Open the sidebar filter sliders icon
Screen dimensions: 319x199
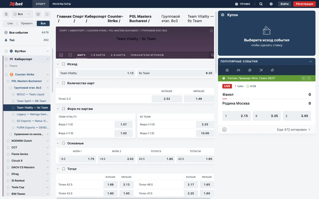click(x=6, y=14)
